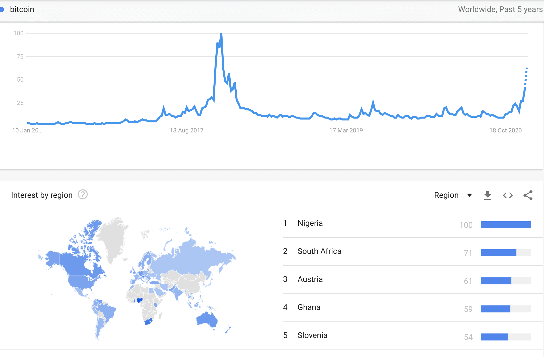Click the 13 Aug 2017 axis label
This screenshot has height=357, width=544.
[x=187, y=130]
